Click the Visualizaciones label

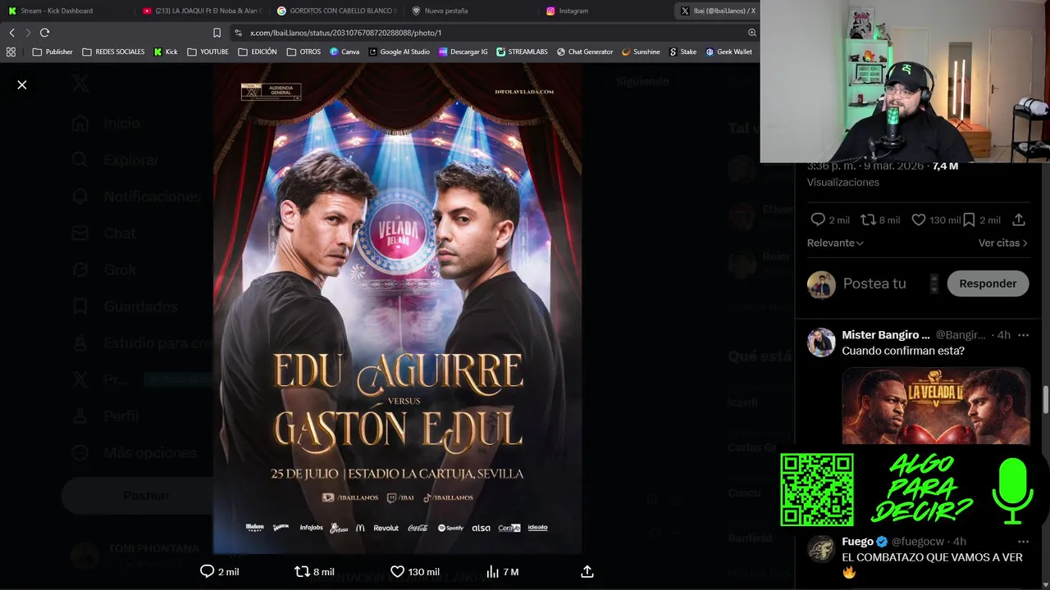pos(842,182)
